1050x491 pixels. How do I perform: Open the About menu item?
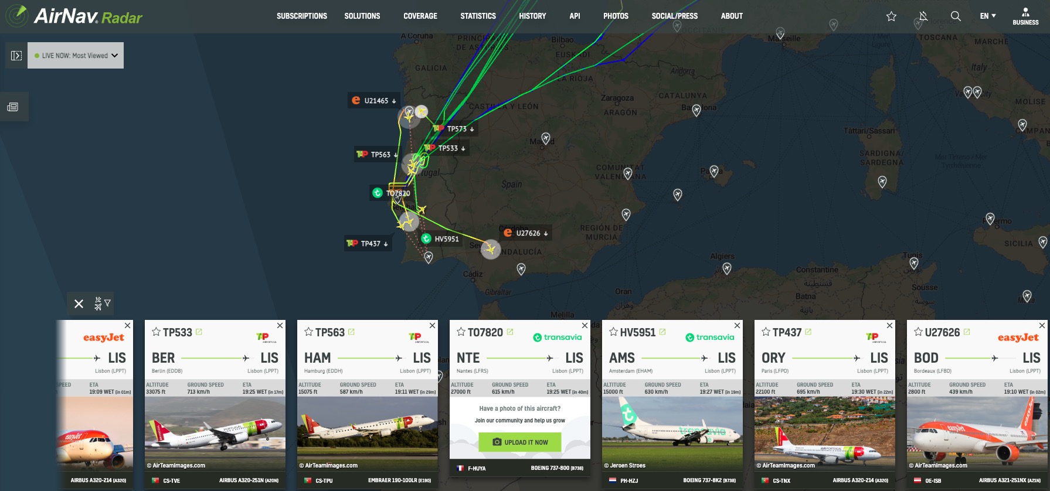tap(732, 16)
